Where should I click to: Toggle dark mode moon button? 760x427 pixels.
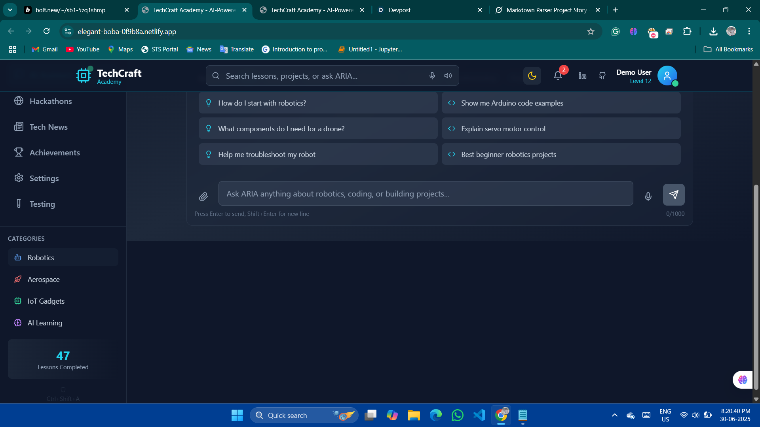click(532, 76)
